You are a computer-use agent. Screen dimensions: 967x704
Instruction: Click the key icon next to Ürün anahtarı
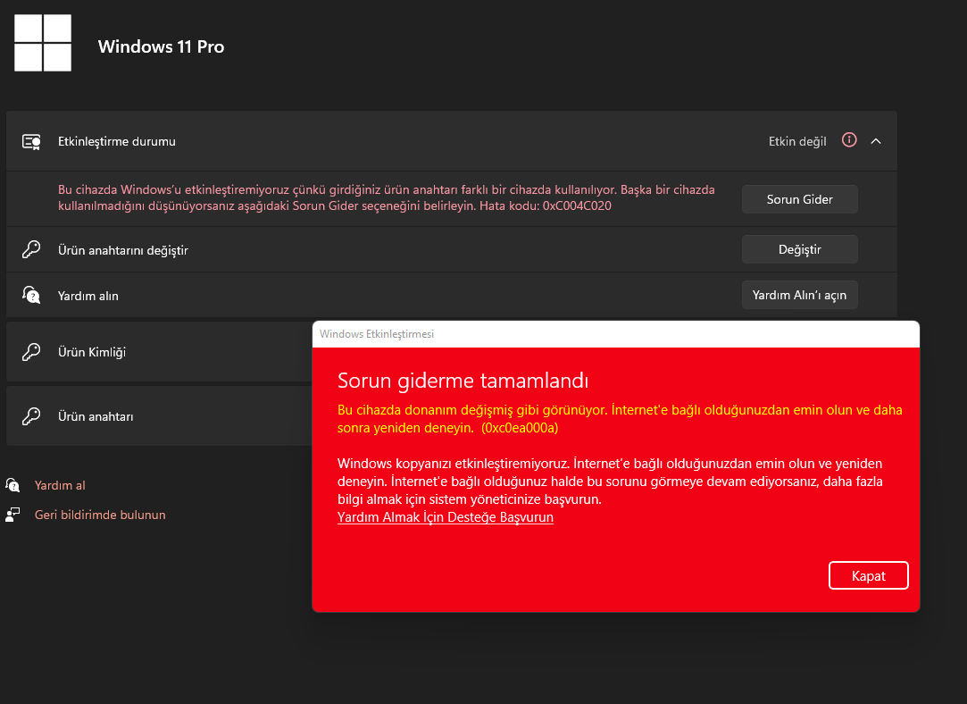click(x=31, y=415)
